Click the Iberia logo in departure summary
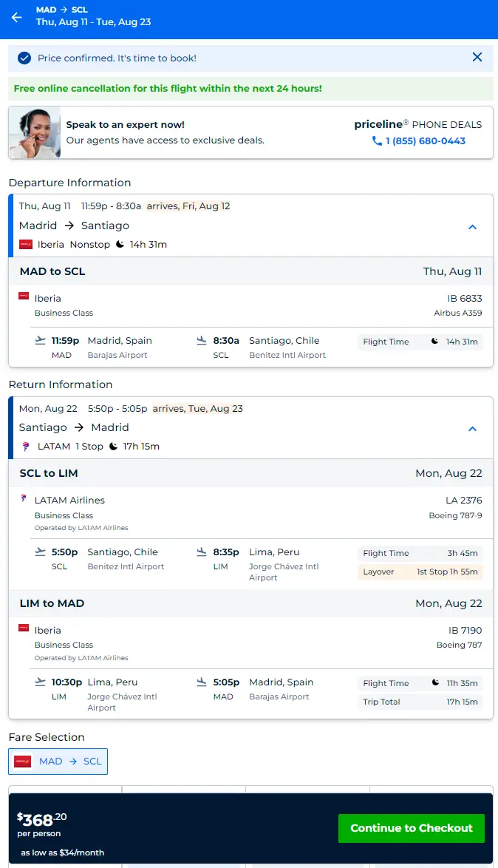This screenshot has width=498, height=868. point(26,245)
